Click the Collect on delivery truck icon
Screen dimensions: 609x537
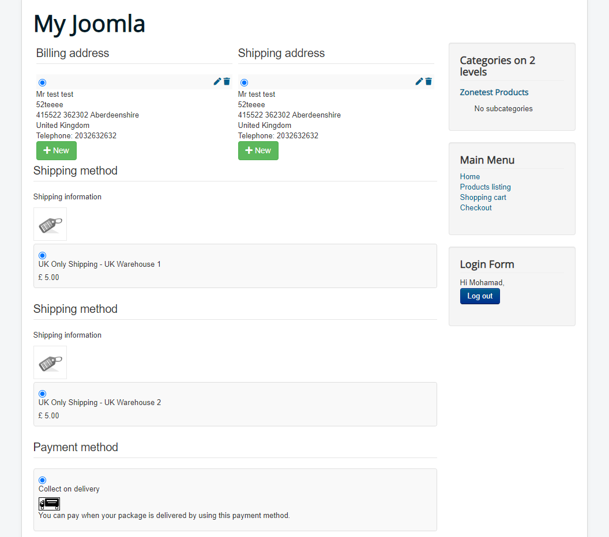point(49,504)
